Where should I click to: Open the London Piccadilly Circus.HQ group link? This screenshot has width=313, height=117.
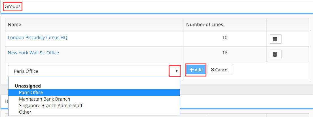click(x=37, y=37)
